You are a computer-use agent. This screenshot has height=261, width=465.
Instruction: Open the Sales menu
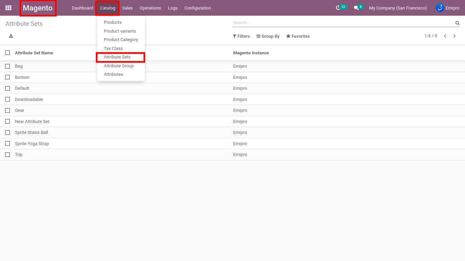coord(127,8)
